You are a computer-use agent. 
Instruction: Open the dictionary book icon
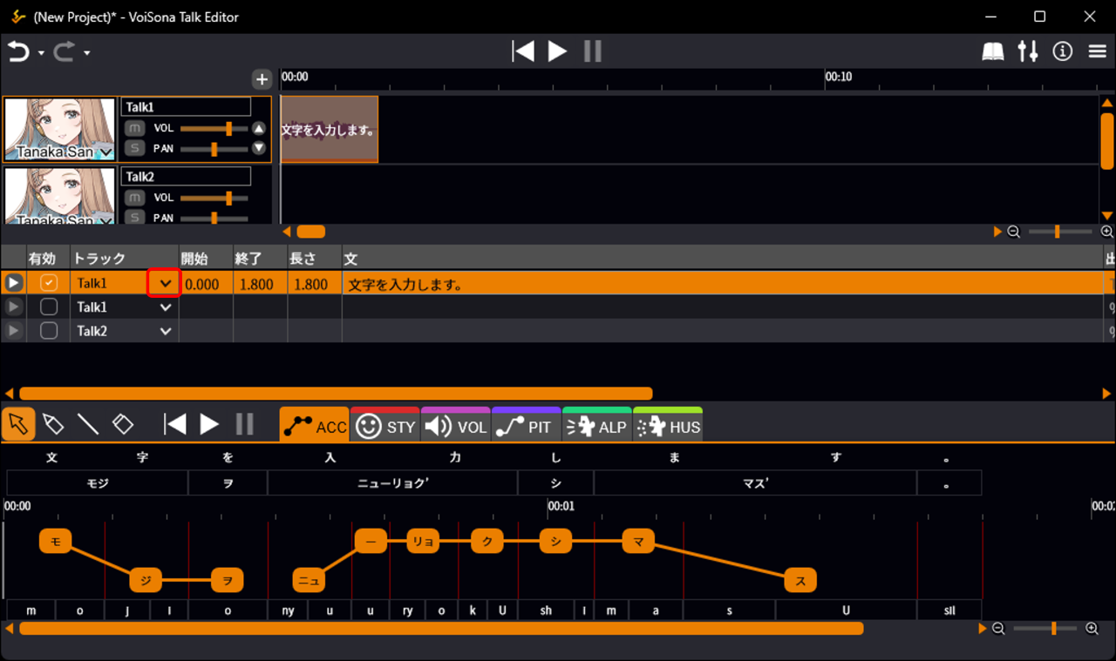[992, 52]
